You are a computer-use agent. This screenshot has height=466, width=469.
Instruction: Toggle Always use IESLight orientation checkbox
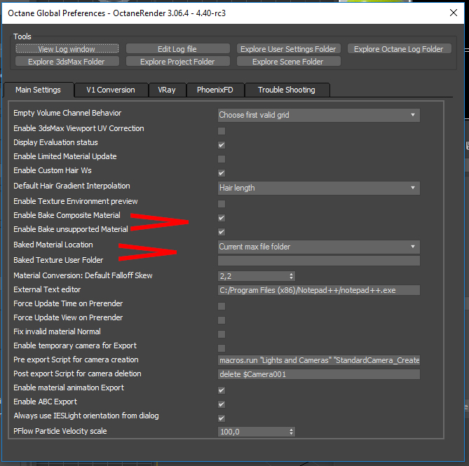(222, 418)
